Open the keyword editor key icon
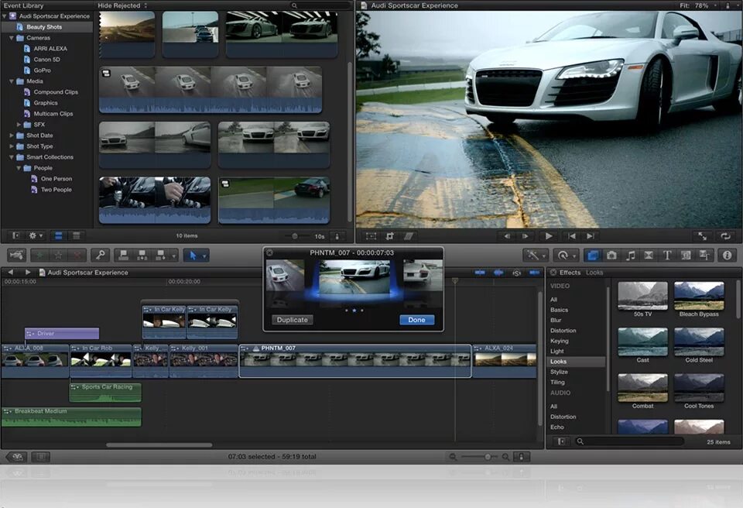 click(x=100, y=256)
